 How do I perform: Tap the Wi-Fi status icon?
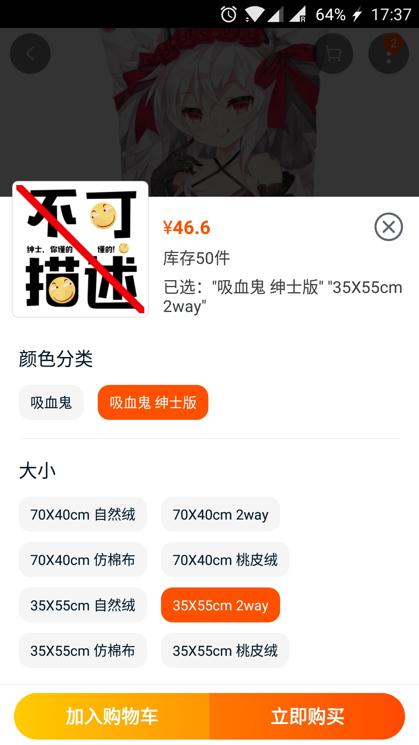(255, 15)
